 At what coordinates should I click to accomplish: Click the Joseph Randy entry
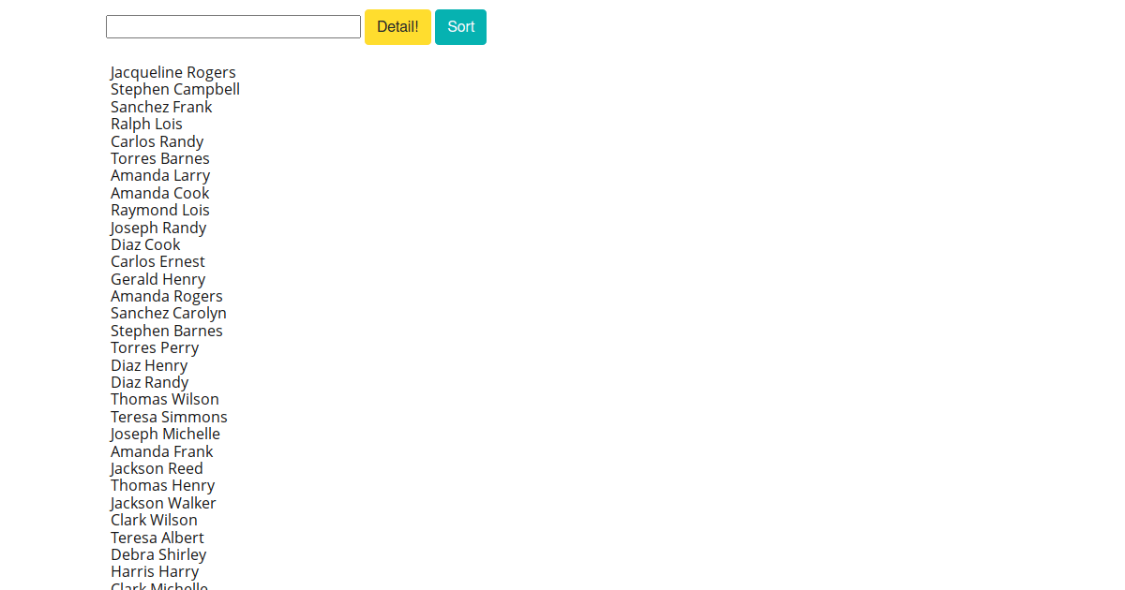click(158, 228)
